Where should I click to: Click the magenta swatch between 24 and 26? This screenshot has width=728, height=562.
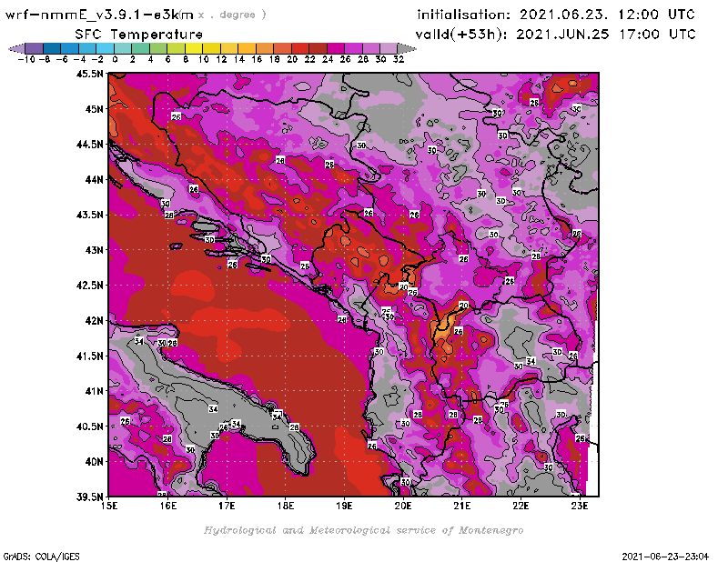pos(335,48)
